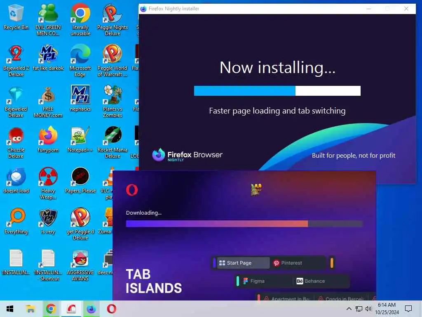Select the Figma tab in Opera preview

click(265, 281)
